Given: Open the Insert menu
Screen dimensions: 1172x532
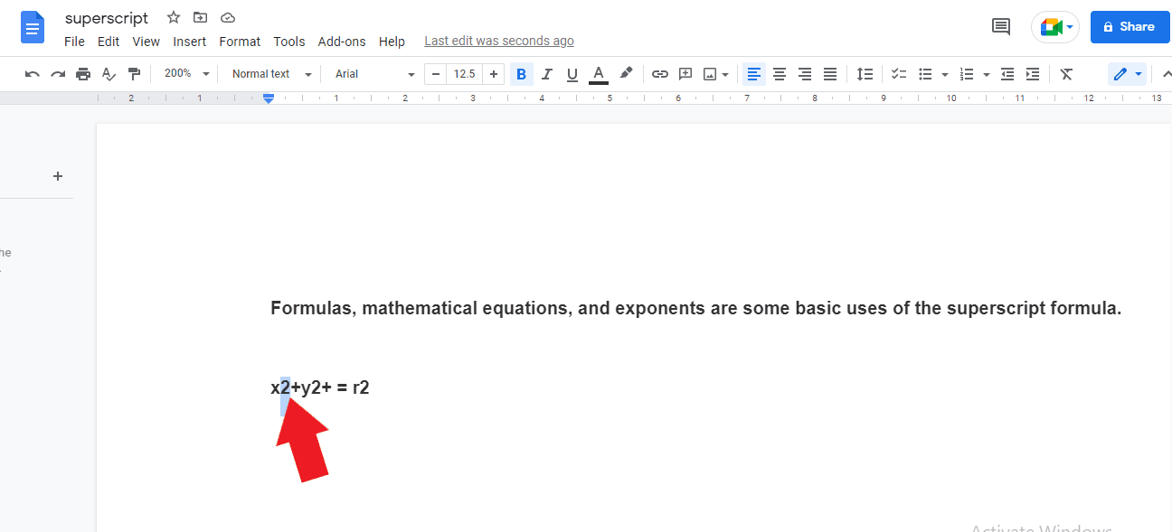Looking at the screenshot, I should 190,42.
